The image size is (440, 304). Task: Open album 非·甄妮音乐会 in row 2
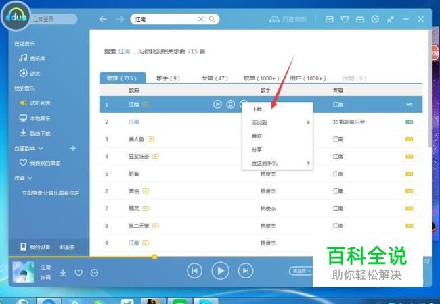pyautogui.click(x=349, y=122)
